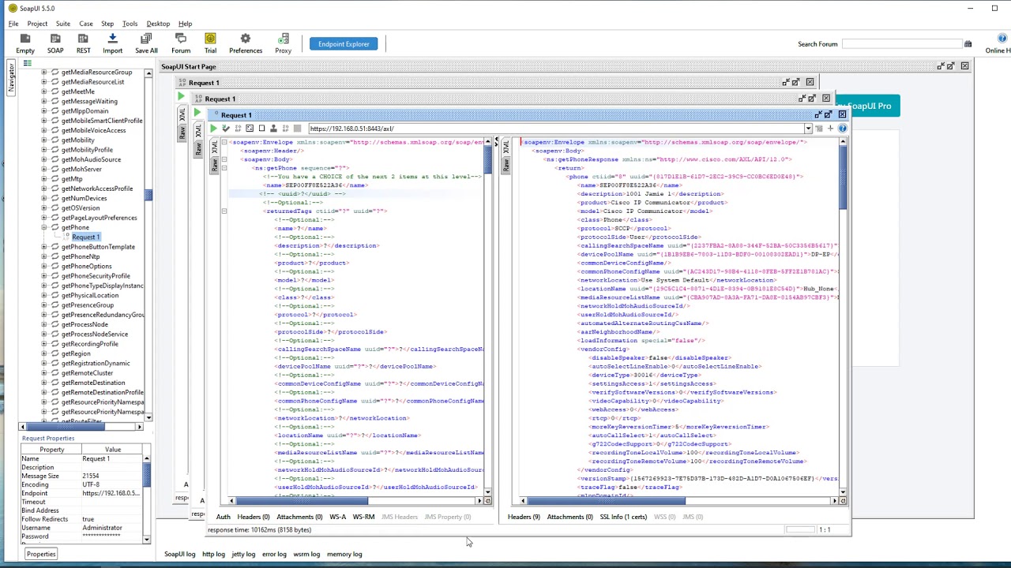The width and height of the screenshot is (1011, 568).
Task: Open Preferences gear icon
Action: pos(246,43)
